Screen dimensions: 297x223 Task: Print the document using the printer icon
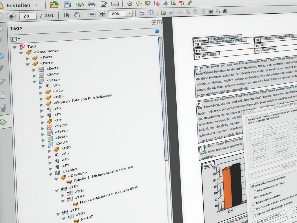click(x=92, y=4)
